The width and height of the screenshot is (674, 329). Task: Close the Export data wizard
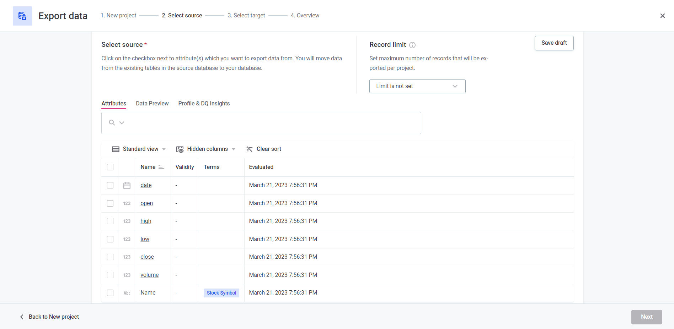(x=662, y=16)
